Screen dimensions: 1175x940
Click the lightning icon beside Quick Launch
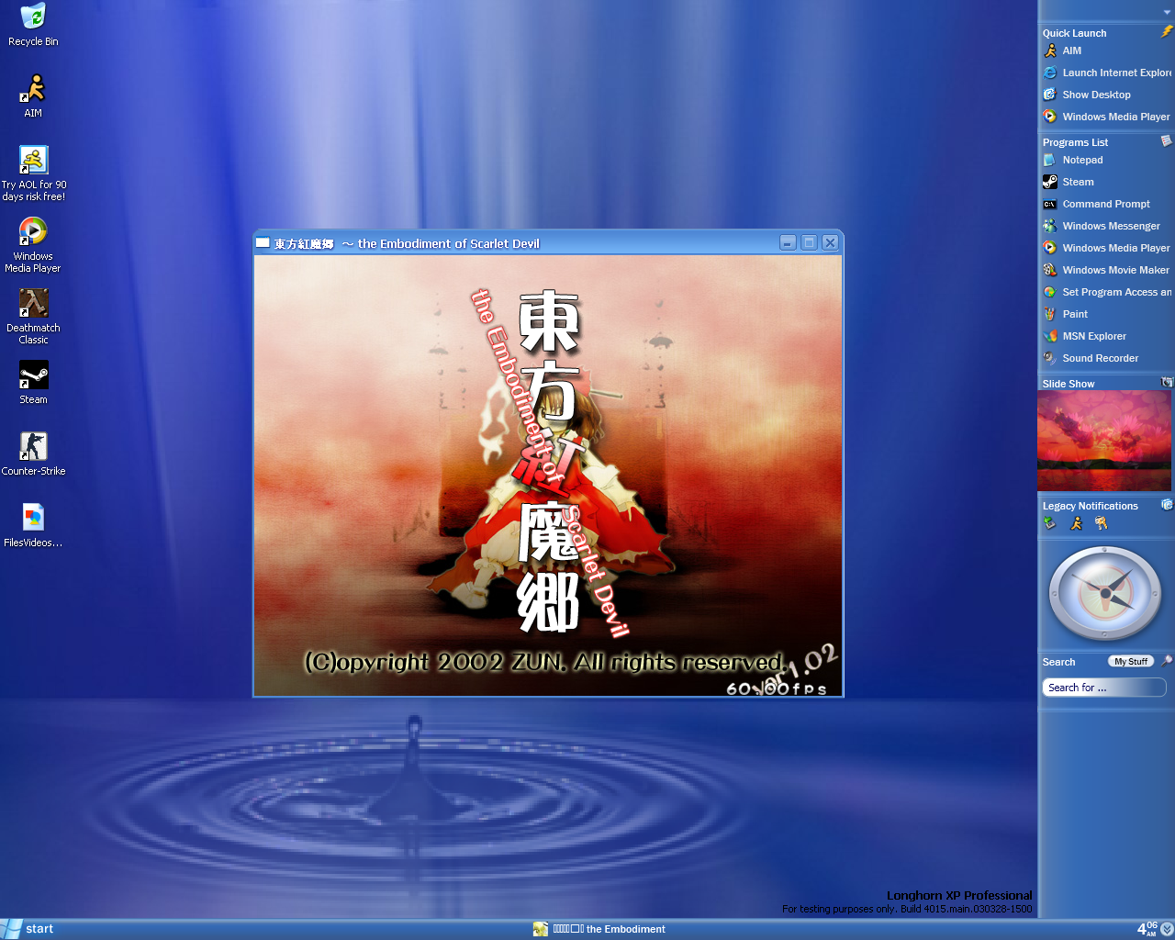(1166, 32)
